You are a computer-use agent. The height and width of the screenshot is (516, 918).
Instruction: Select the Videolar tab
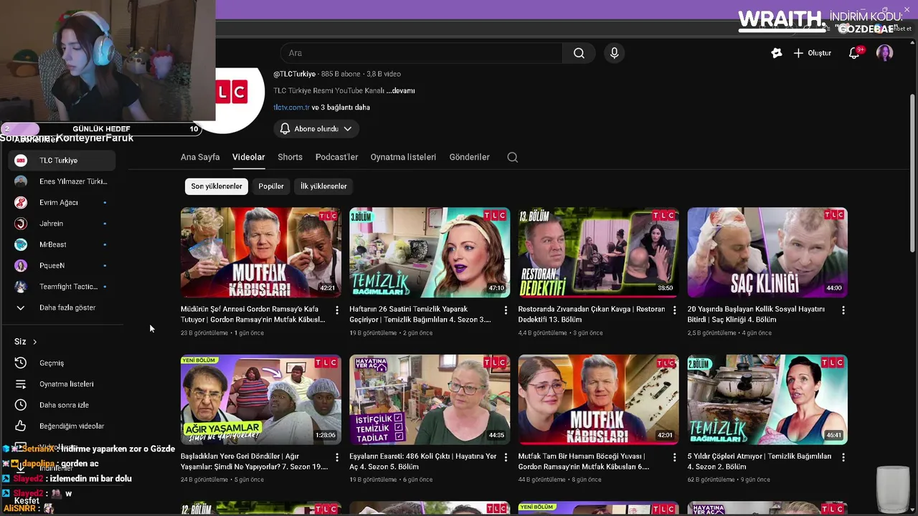tap(249, 157)
